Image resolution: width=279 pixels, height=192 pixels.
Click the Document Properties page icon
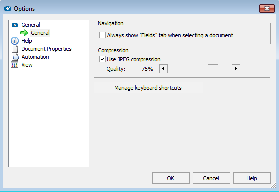[x=15, y=49]
